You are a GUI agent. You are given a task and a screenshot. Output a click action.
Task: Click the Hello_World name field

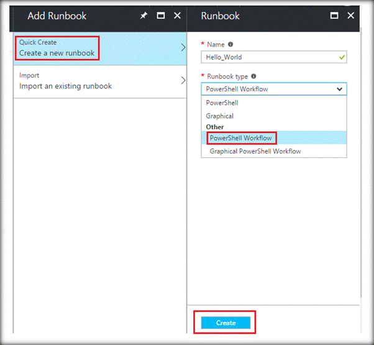click(267, 57)
